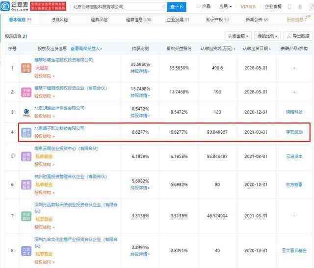
Task: Click the pink logo of shareholder row 2
Action: [26, 92]
